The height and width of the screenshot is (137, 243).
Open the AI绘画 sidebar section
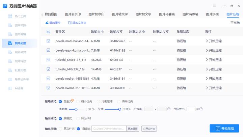[16, 88]
